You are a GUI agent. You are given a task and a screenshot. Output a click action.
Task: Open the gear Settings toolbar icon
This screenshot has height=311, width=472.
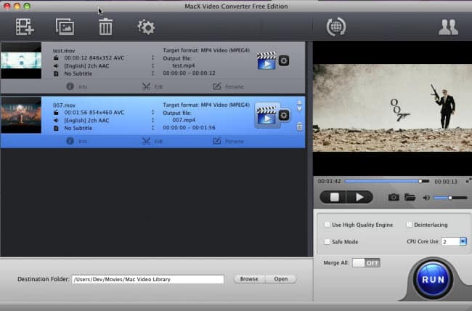[x=146, y=27]
